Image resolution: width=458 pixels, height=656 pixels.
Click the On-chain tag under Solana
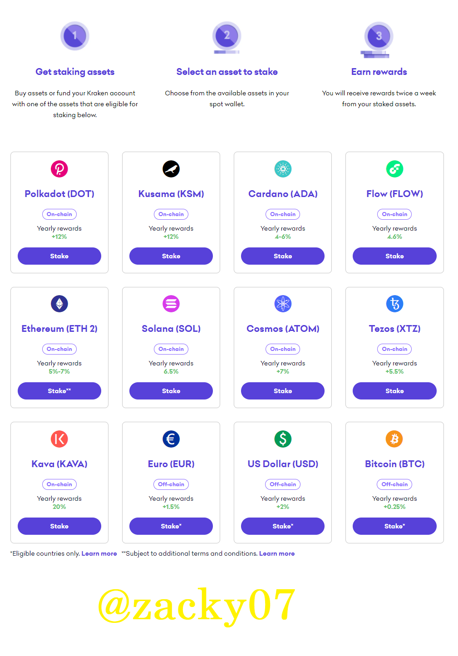[171, 349]
